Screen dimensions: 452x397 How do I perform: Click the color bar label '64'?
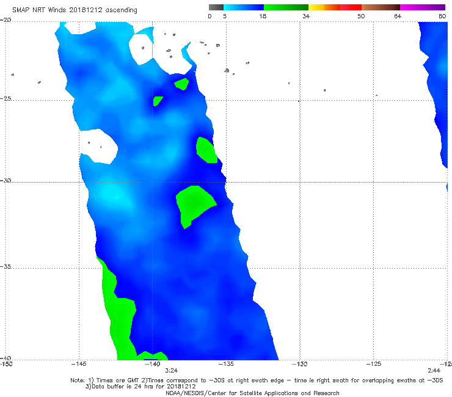[x=398, y=16]
